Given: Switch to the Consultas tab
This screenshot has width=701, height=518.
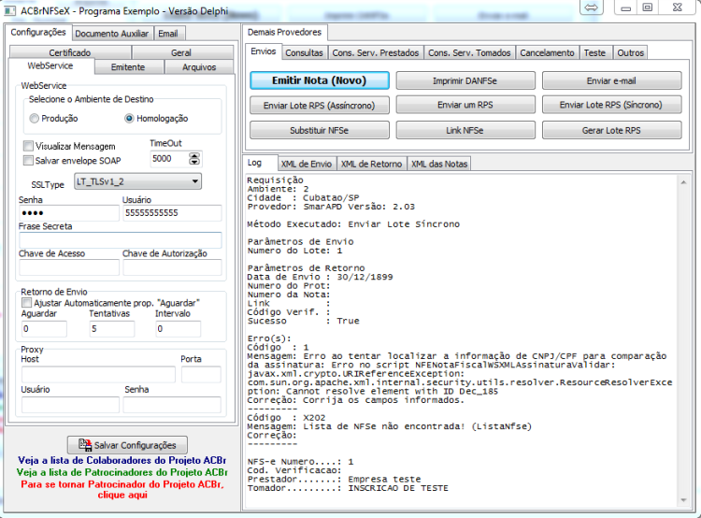Looking at the screenshot, I should (305, 52).
